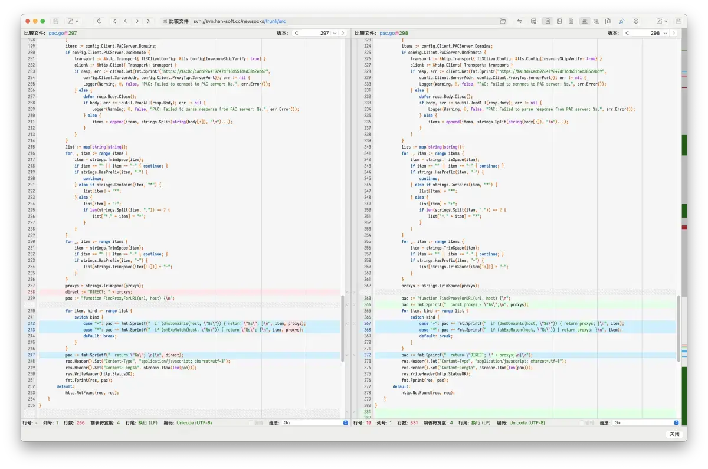
Task: Click left line 238 'direct := ' deleted row
Action: tap(189, 292)
